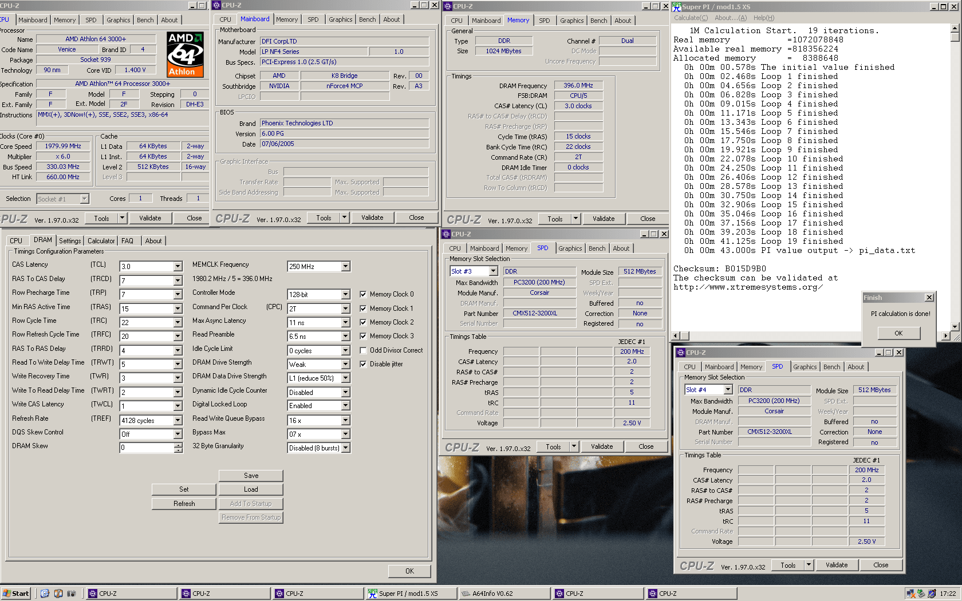962x601 pixels.
Task: Click Super PI vertical scrollbar down arrow
Action: pos(955,327)
